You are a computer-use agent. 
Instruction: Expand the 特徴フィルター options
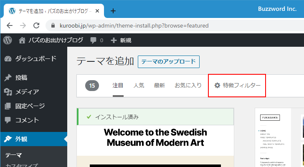click(x=237, y=86)
